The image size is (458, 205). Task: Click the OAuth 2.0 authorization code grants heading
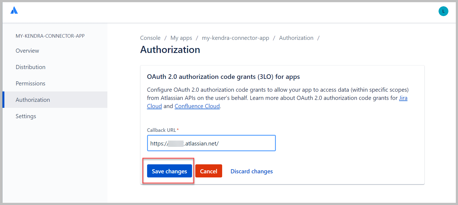click(224, 77)
